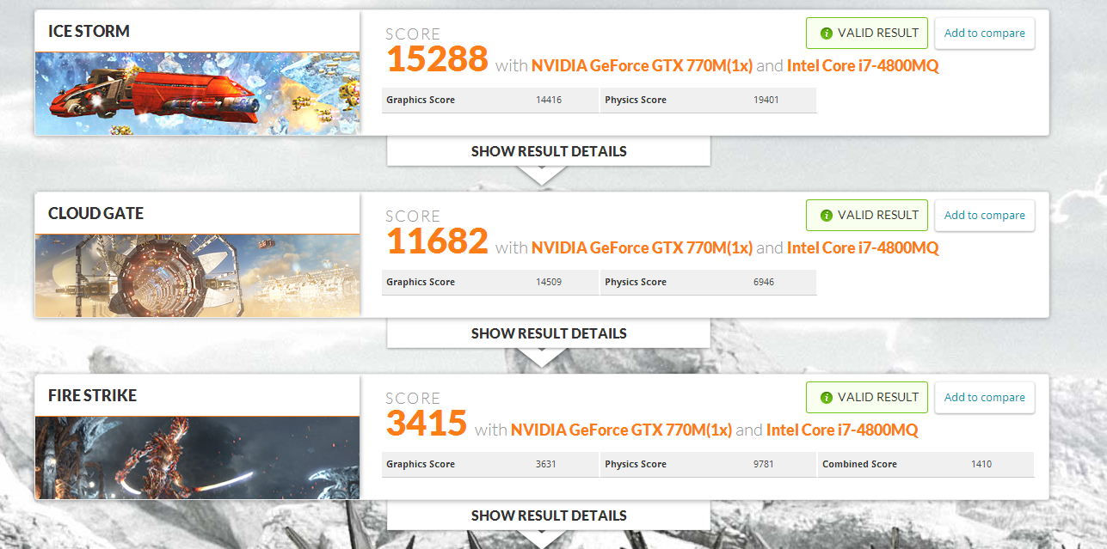Click the Graphics Score label in Cloud Gate
Image resolution: width=1107 pixels, height=549 pixels.
coord(421,283)
